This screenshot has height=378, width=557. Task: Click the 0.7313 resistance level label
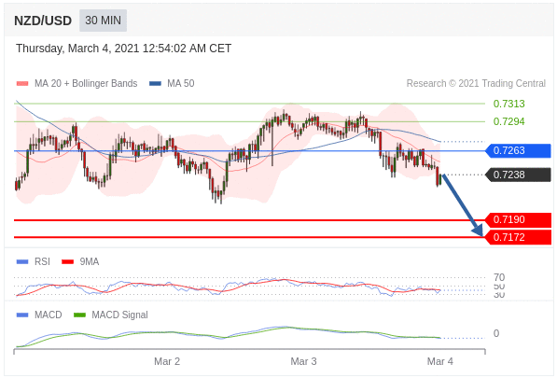[508, 105]
